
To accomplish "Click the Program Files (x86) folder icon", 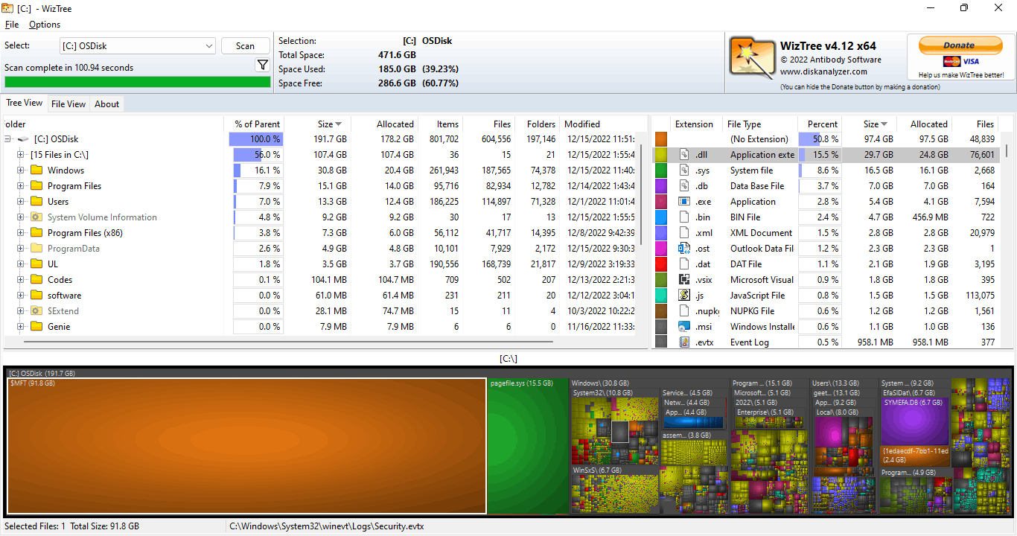I will [36, 233].
